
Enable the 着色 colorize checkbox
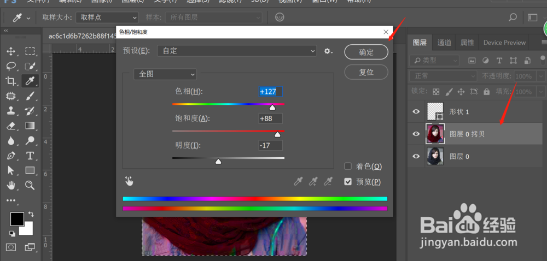[x=348, y=167]
